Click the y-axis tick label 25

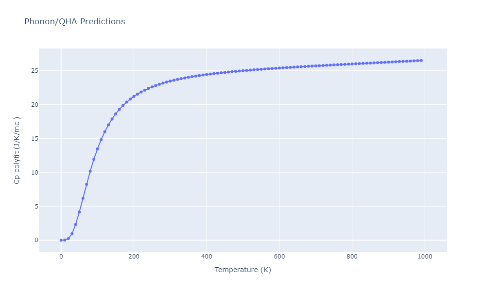pyautogui.click(x=35, y=71)
